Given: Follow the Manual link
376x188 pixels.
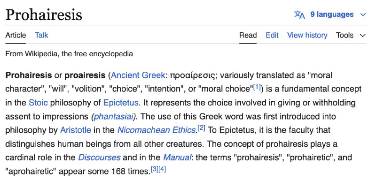Looking at the screenshot, I should point(177,158).
